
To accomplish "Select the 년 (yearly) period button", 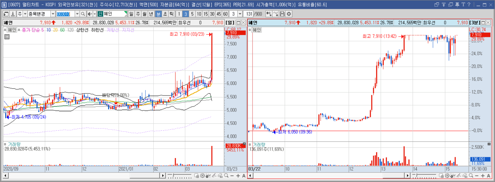I will point(151,14).
